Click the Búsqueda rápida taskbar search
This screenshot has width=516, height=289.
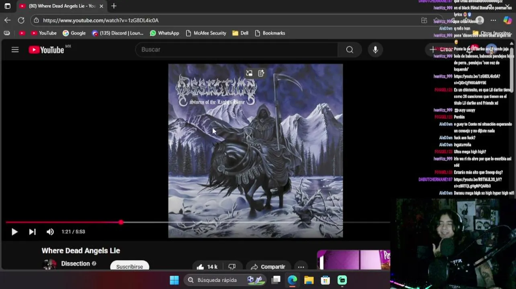[x=225, y=280]
